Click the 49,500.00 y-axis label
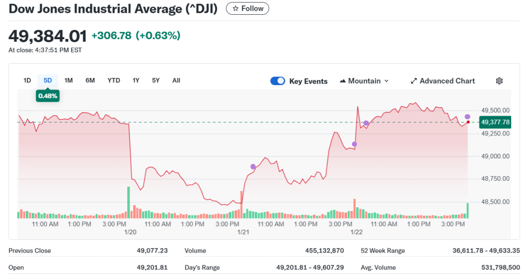523x276 pixels. (495, 111)
